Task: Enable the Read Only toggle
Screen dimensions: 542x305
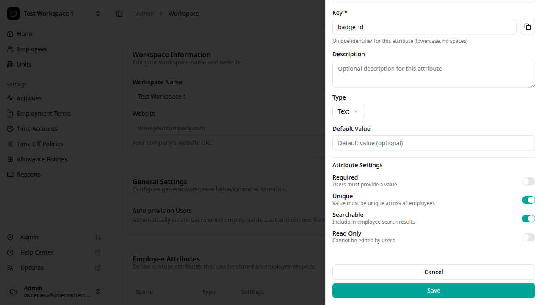Action: coord(528,237)
